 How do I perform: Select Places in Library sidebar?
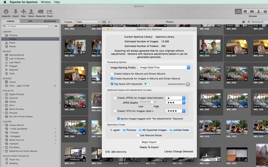12,46
